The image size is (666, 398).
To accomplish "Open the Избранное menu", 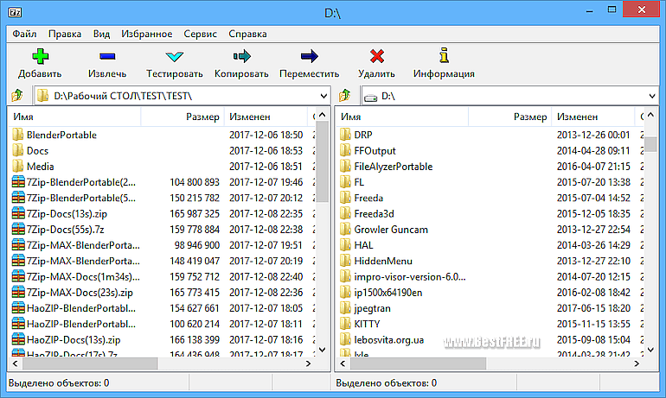I will [x=147, y=34].
